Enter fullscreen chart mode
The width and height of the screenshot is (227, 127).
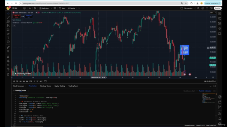tap(207, 8)
